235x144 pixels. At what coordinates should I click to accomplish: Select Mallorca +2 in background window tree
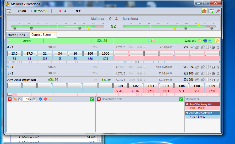[30, 137]
